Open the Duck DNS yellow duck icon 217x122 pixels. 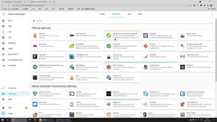72,46
